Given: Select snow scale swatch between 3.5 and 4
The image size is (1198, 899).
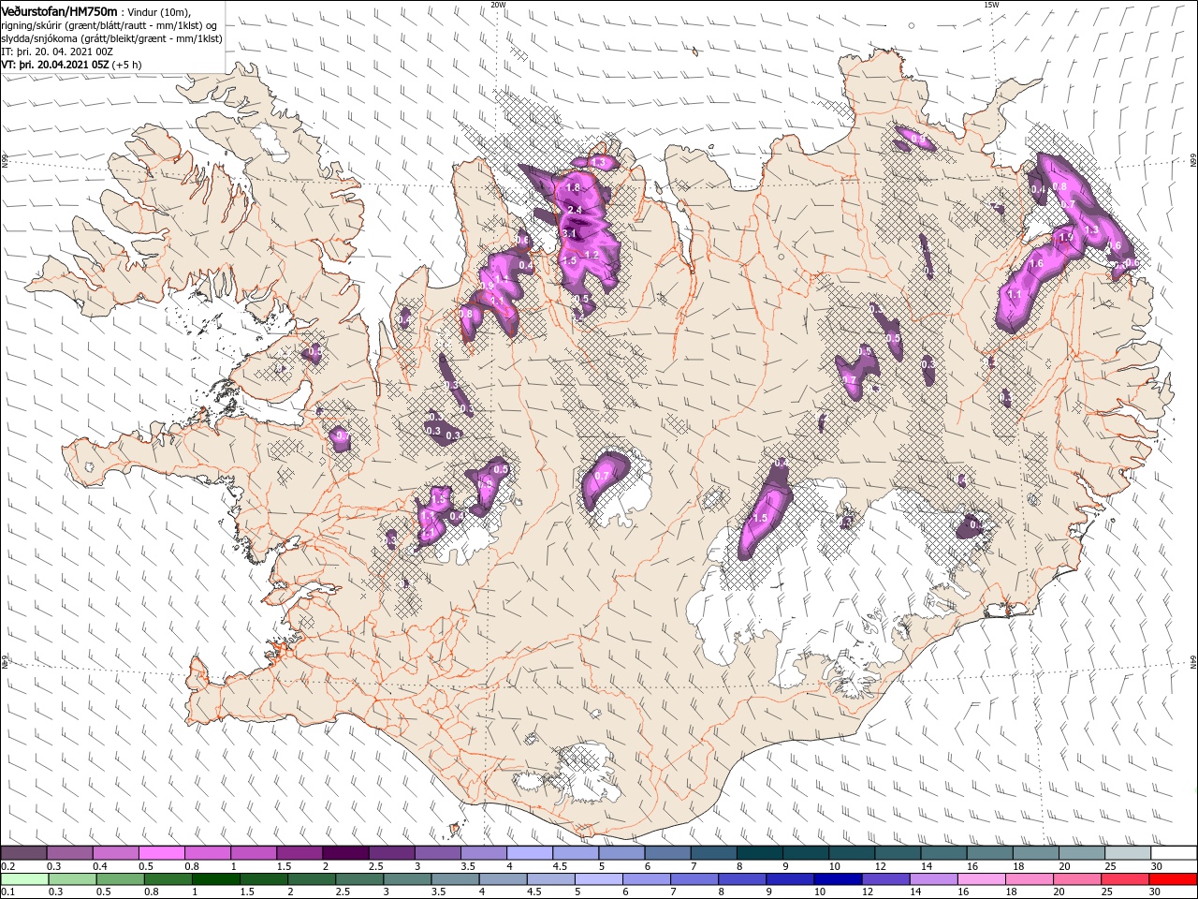Looking at the screenshot, I should point(484,853).
